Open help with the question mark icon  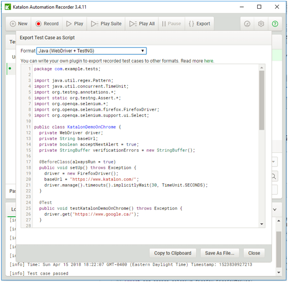click(x=275, y=24)
